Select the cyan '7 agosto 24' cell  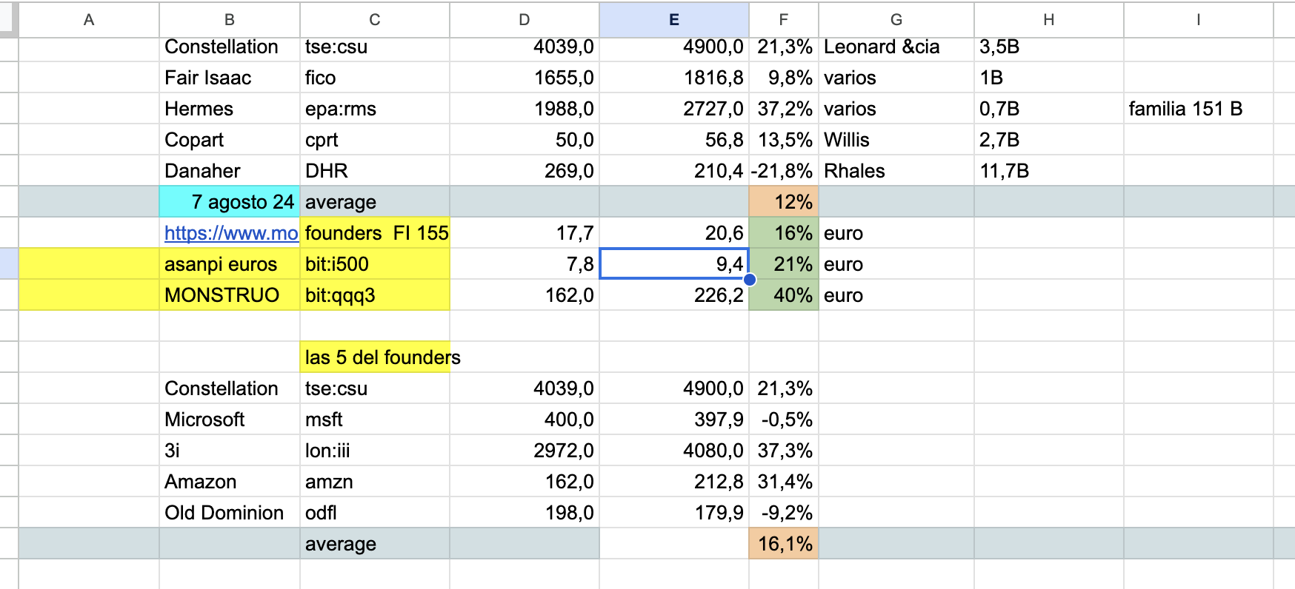point(230,202)
